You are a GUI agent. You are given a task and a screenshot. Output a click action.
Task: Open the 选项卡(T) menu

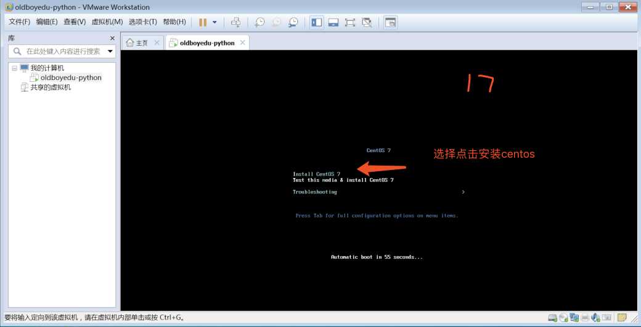pyautogui.click(x=142, y=22)
